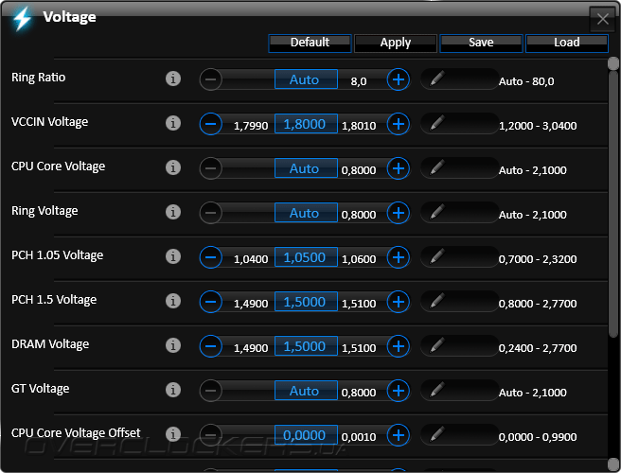Show info for PCH 1.5 Voltage
621x473 pixels.
[173, 301]
